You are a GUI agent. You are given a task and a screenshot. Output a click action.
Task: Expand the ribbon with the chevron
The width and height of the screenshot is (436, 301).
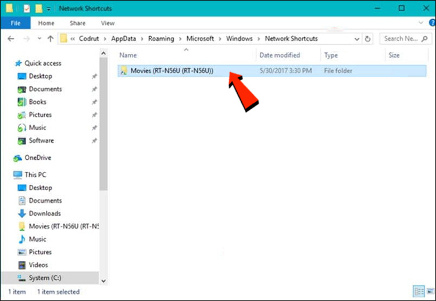click(421, 23)
